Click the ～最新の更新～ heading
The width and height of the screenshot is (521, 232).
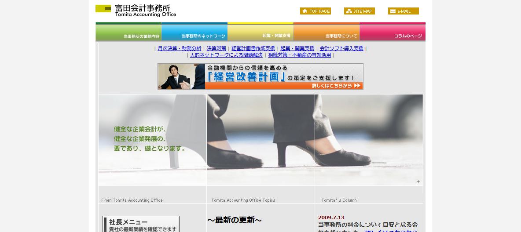click(235, 220)
